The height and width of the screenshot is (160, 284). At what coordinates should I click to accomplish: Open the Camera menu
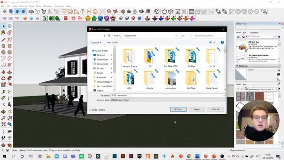pos(23,6)
